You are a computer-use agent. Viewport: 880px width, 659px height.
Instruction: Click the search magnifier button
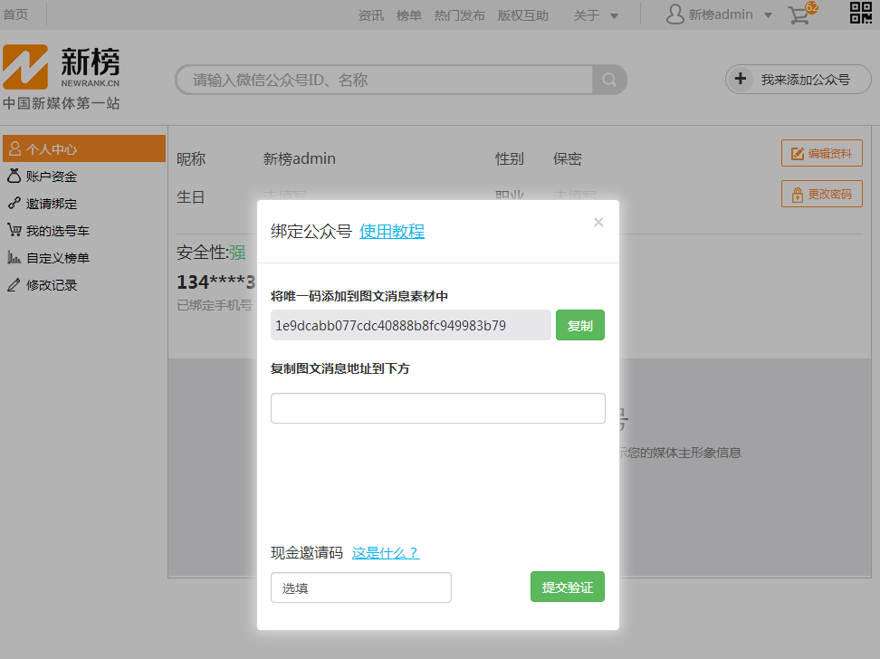pos(609,80)
